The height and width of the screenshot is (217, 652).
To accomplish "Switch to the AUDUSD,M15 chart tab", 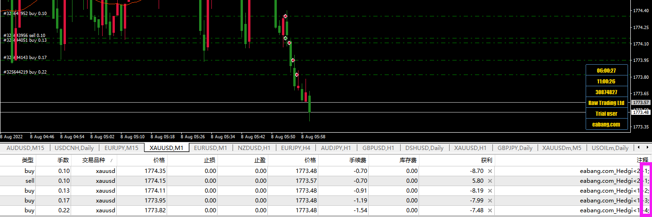I will coord(25,148).
